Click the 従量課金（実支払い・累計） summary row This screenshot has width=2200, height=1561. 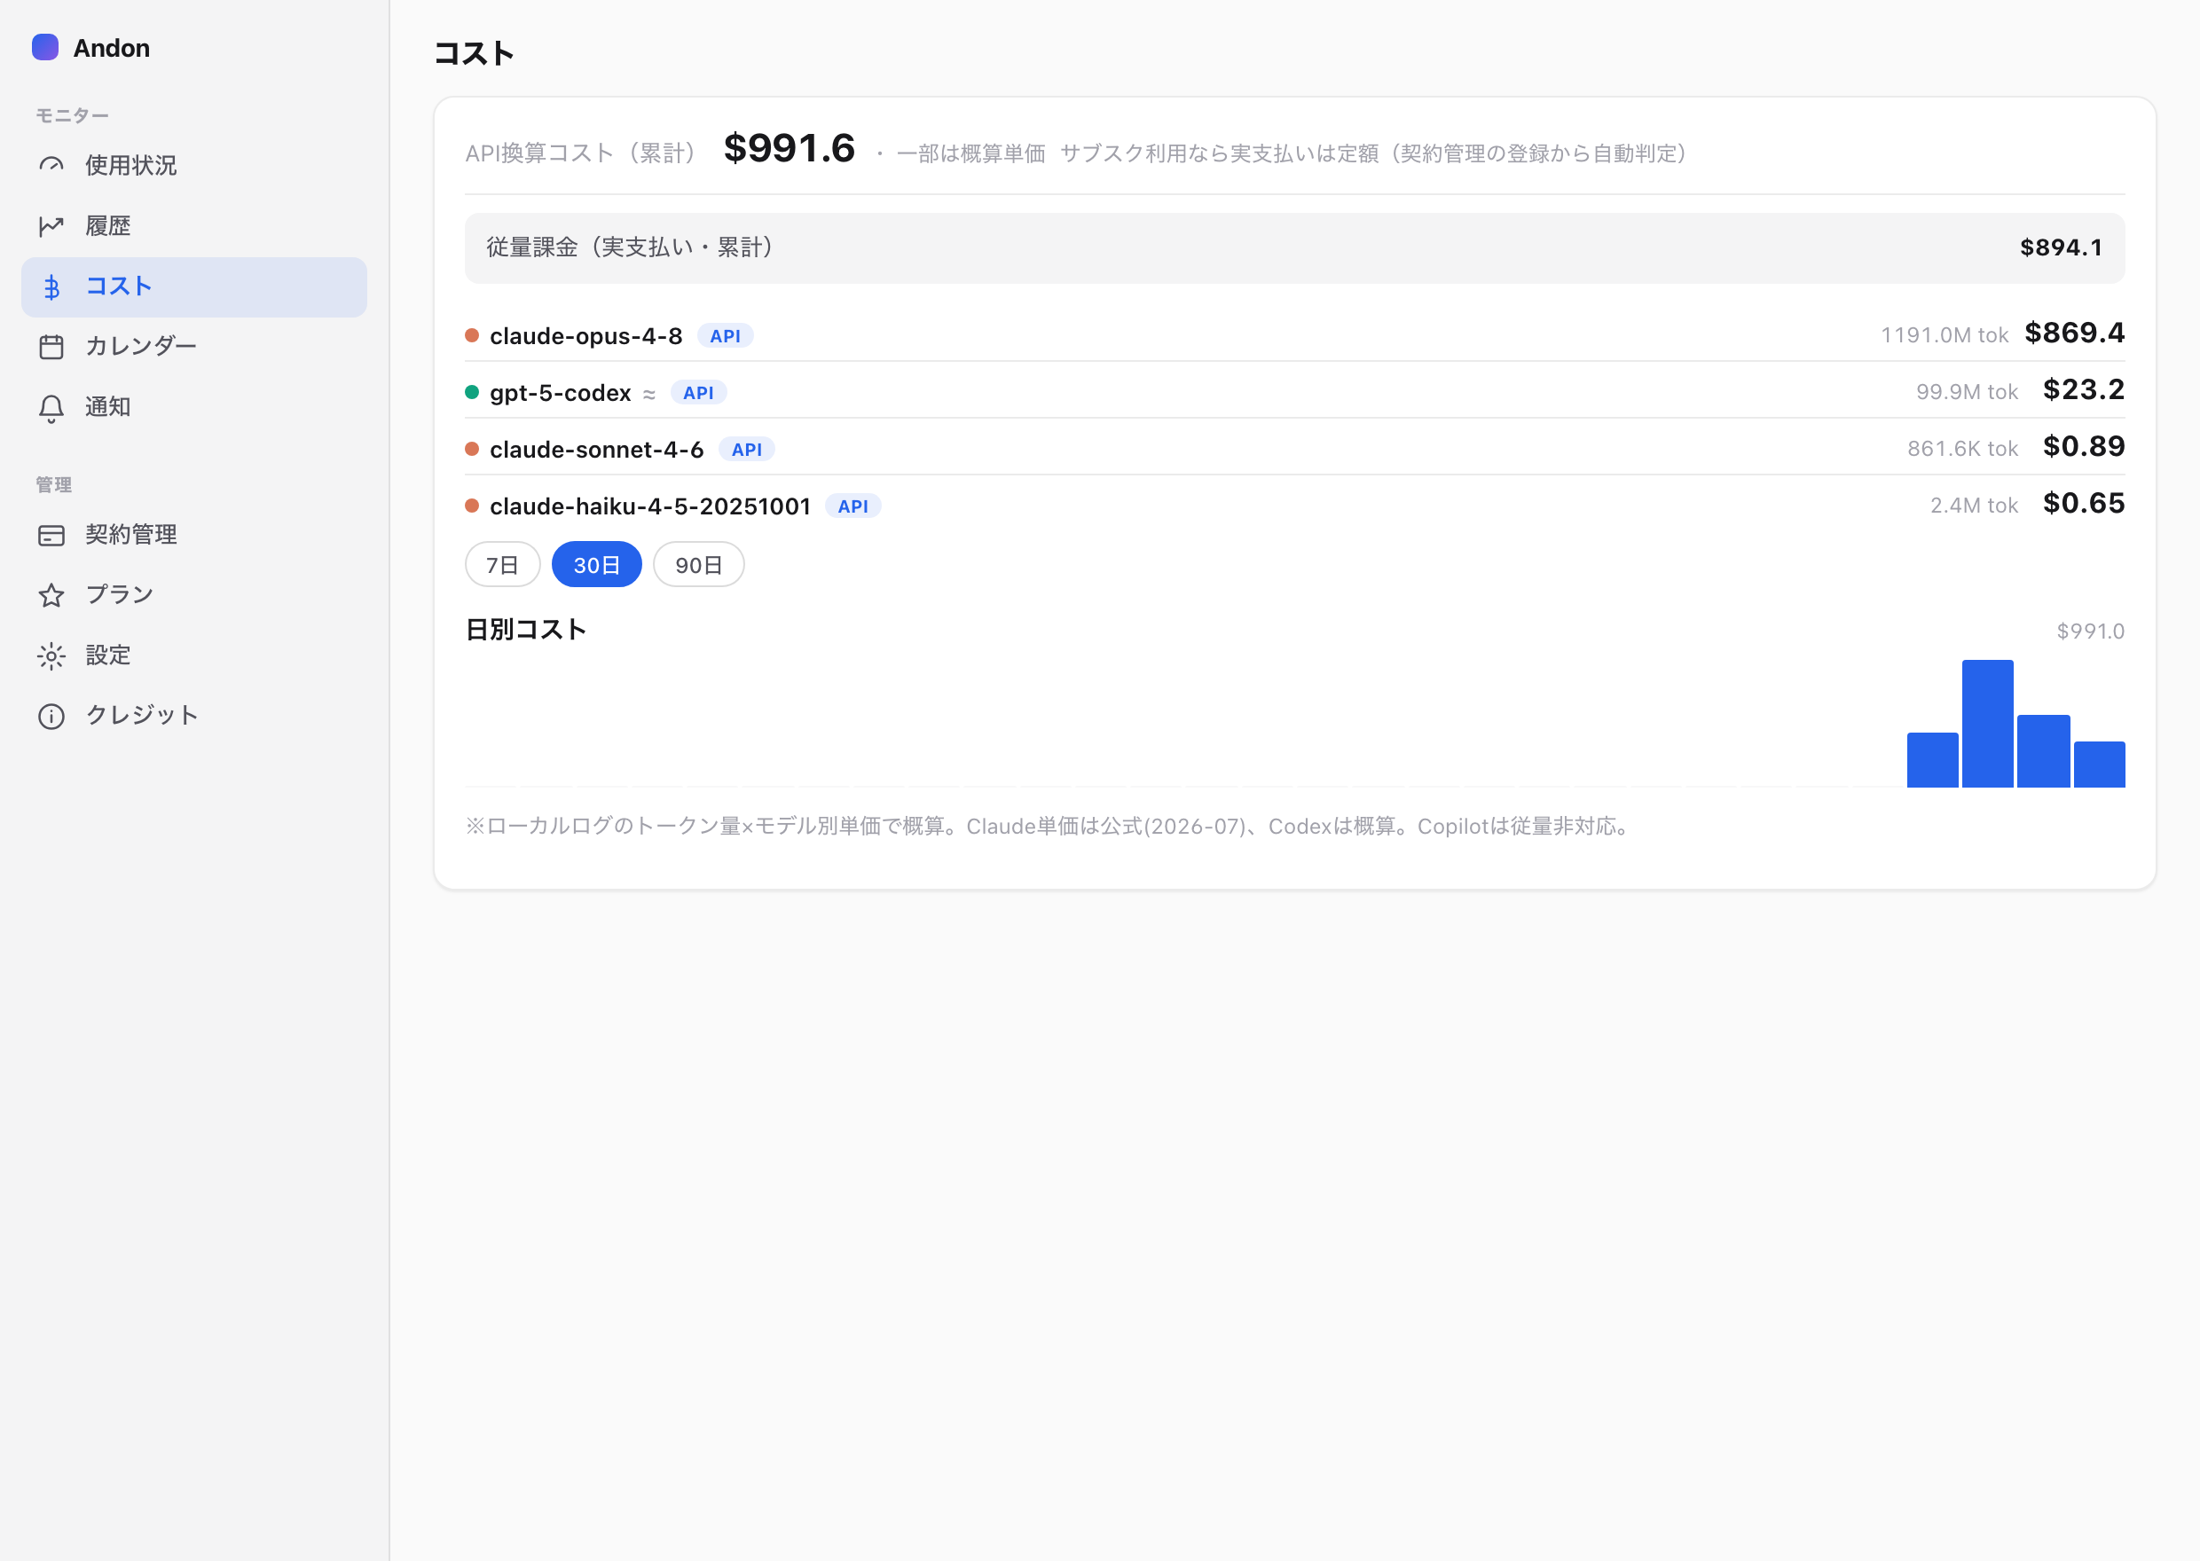[x=1294, y=248]
